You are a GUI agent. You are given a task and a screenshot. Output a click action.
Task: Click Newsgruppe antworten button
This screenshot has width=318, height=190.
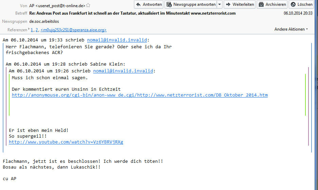(x=191, y=4)
